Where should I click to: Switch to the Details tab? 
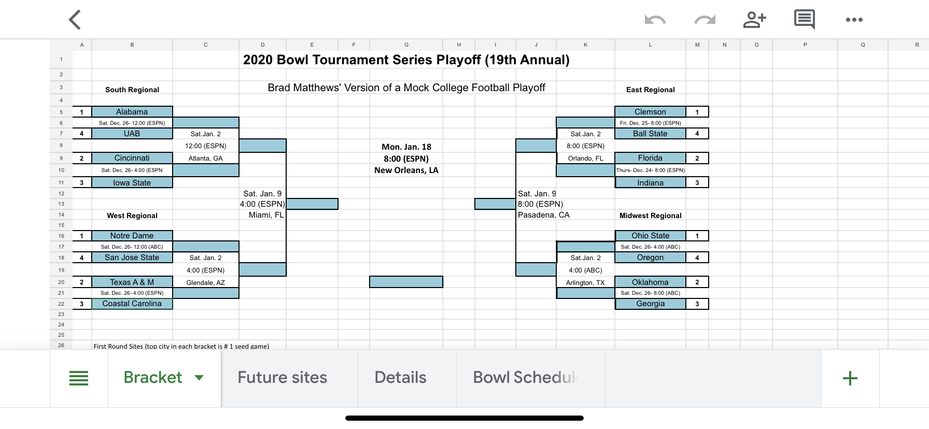(x=400, y=378)
